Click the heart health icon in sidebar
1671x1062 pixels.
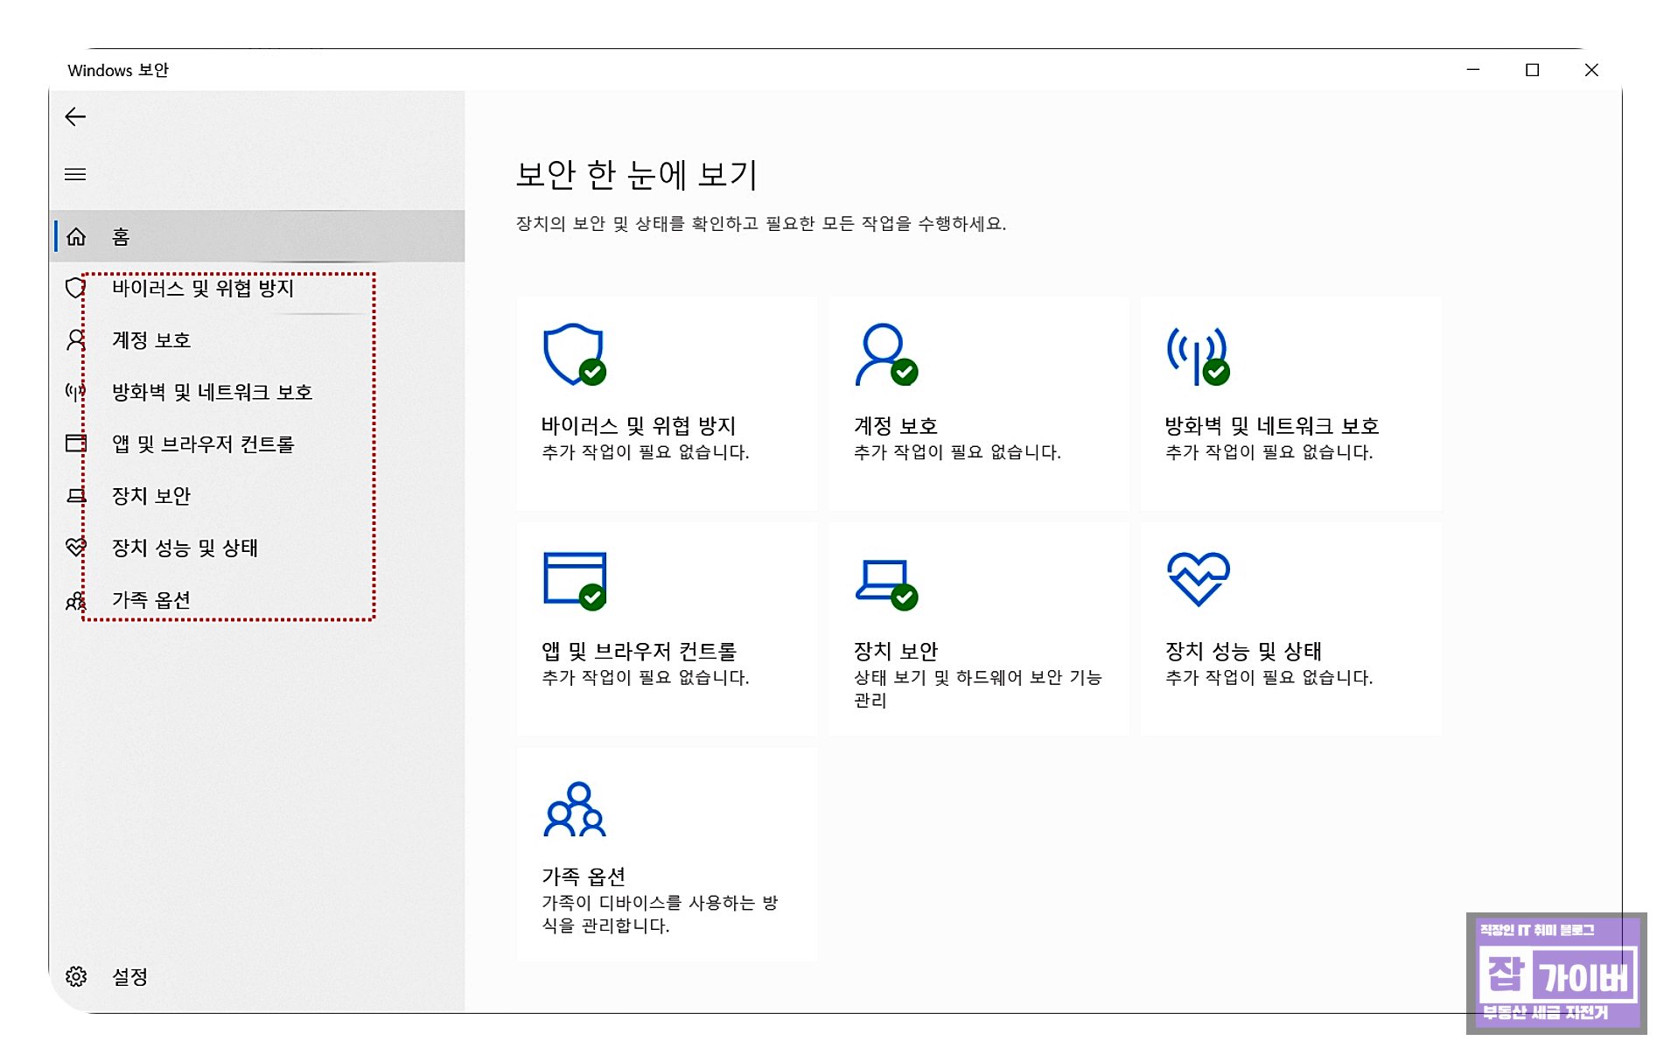(76, 548)
